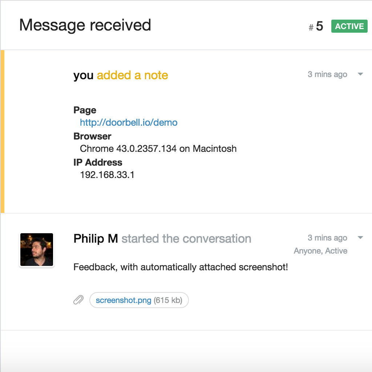Click the 'started the conversation' text
The height and width of the screenshot is (372, 372).
point(186,239)
